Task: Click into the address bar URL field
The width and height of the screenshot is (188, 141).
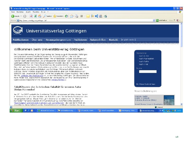Action: (x=85, y=21)
